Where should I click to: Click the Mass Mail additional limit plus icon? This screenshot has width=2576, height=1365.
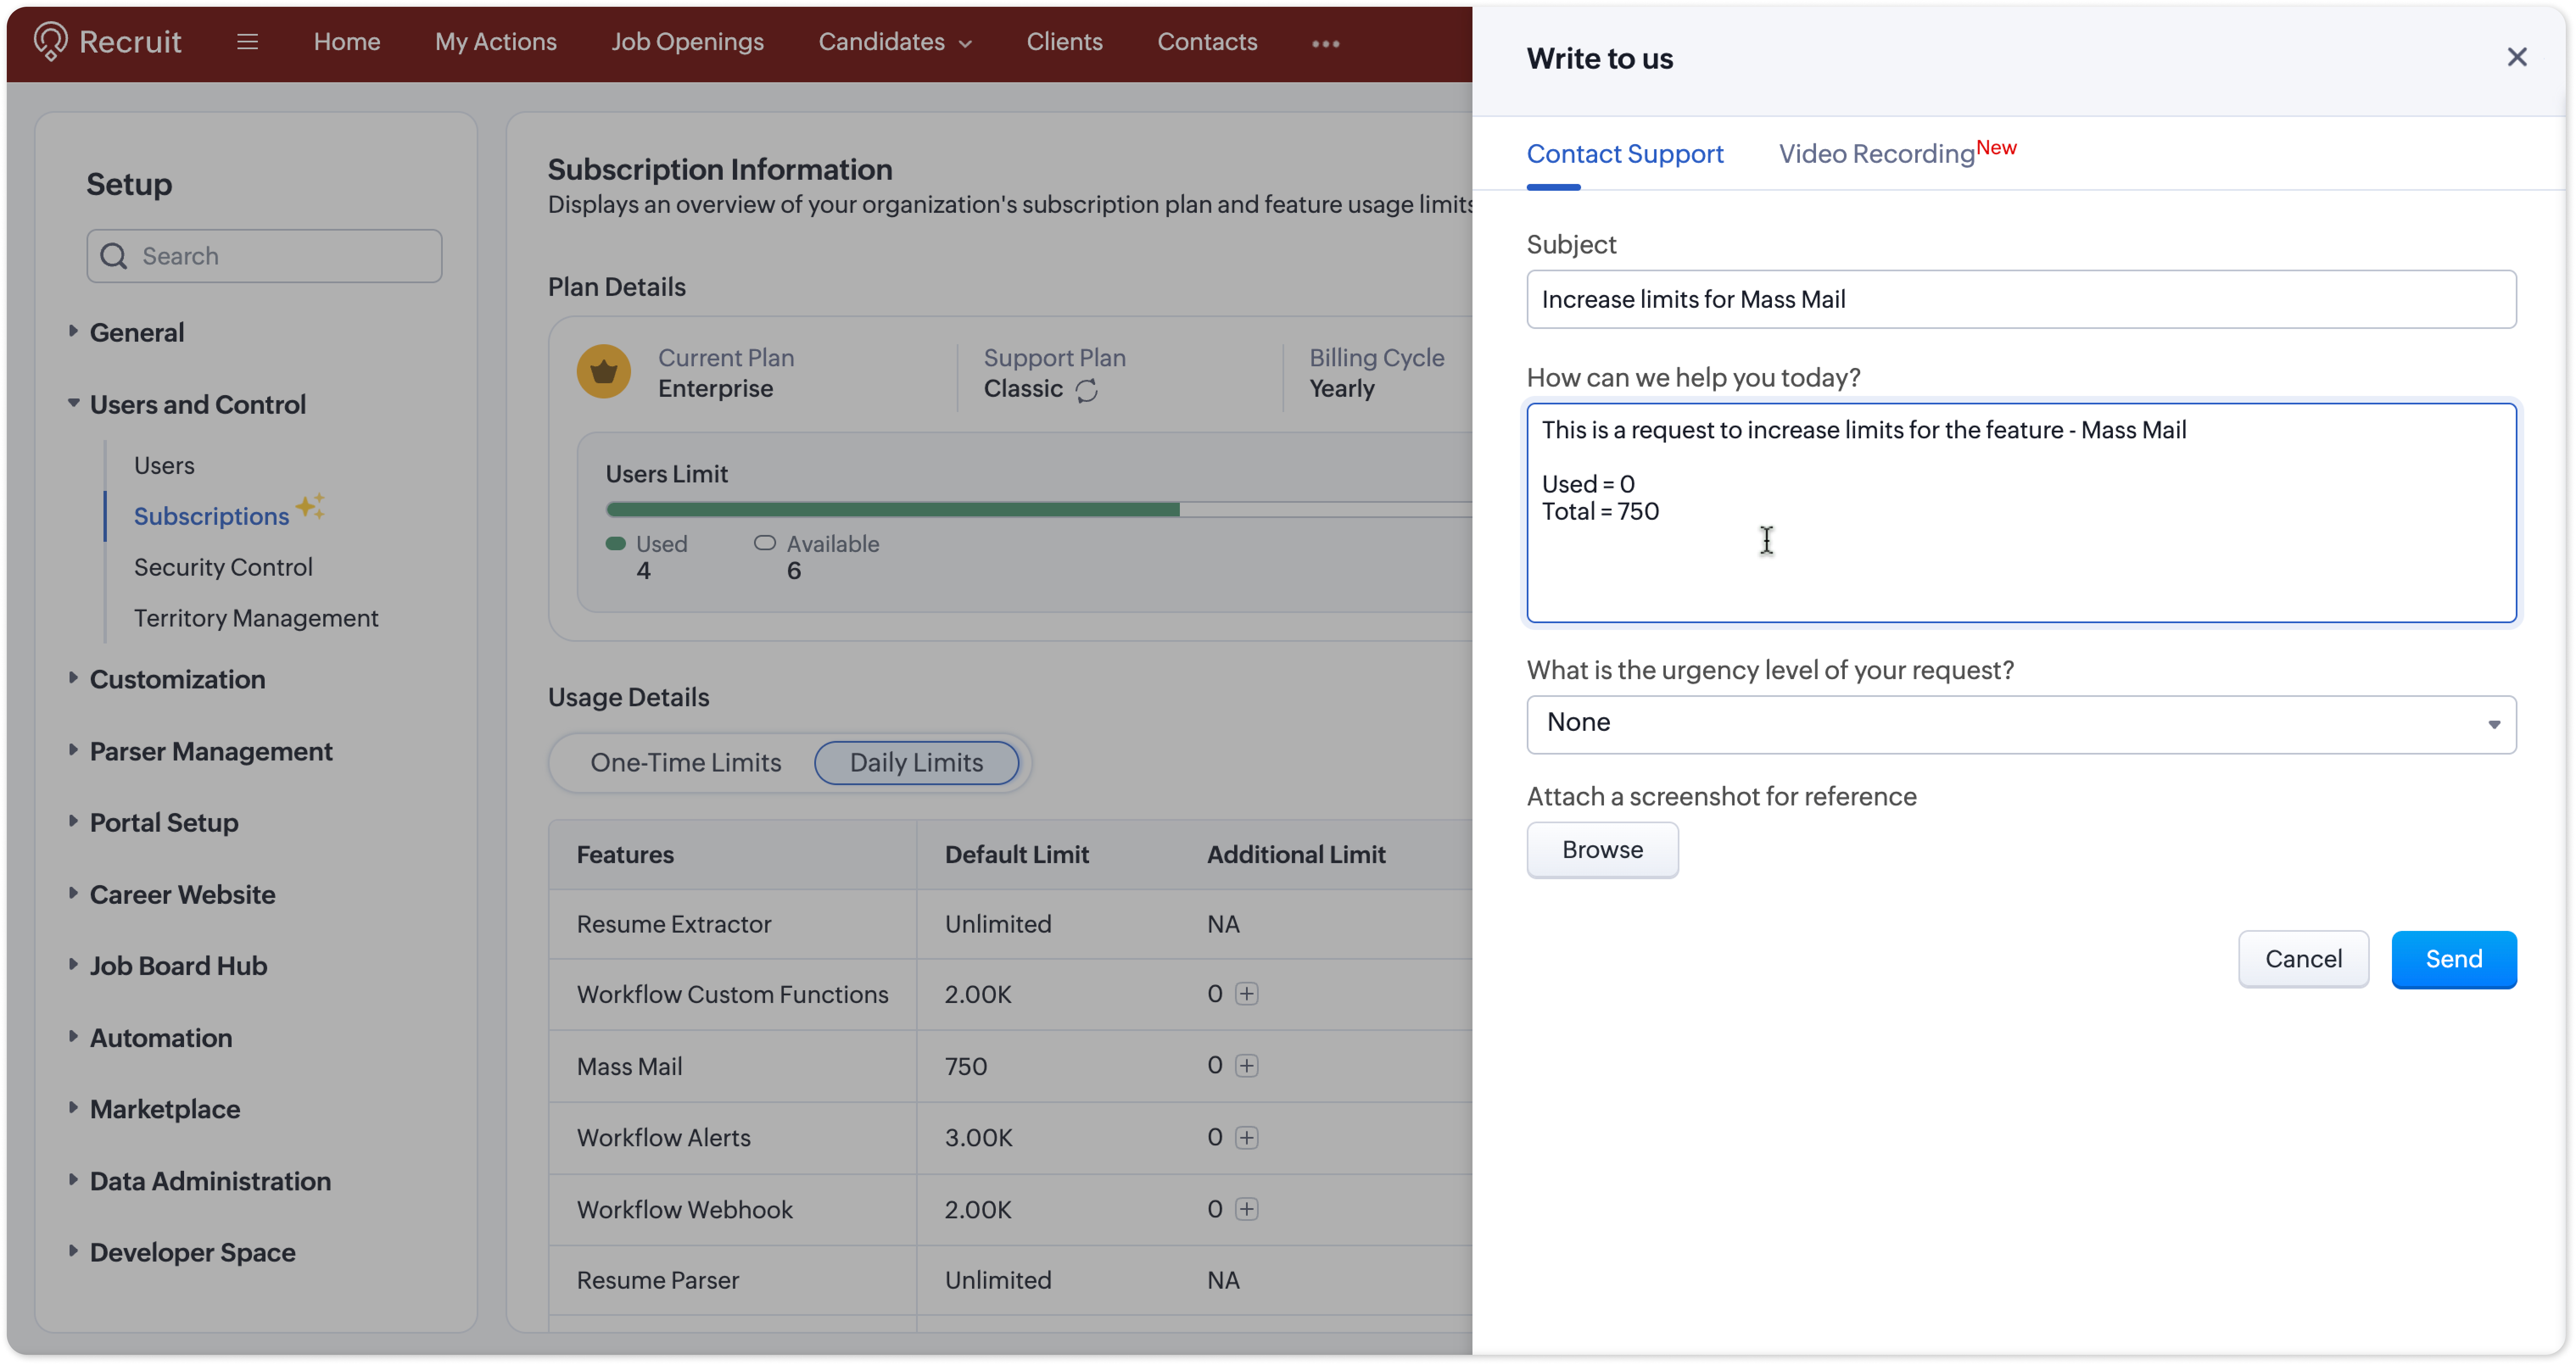tap(1246, 1065)
